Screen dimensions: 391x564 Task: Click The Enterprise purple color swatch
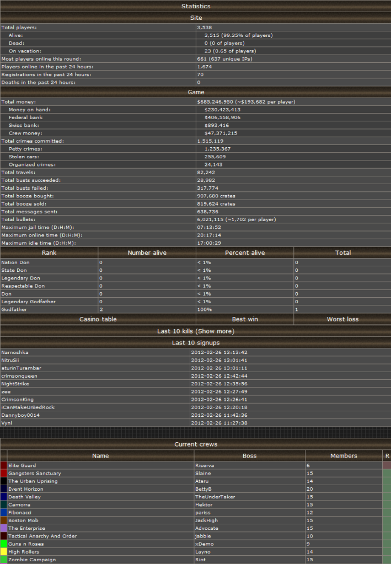pos(4,528)
